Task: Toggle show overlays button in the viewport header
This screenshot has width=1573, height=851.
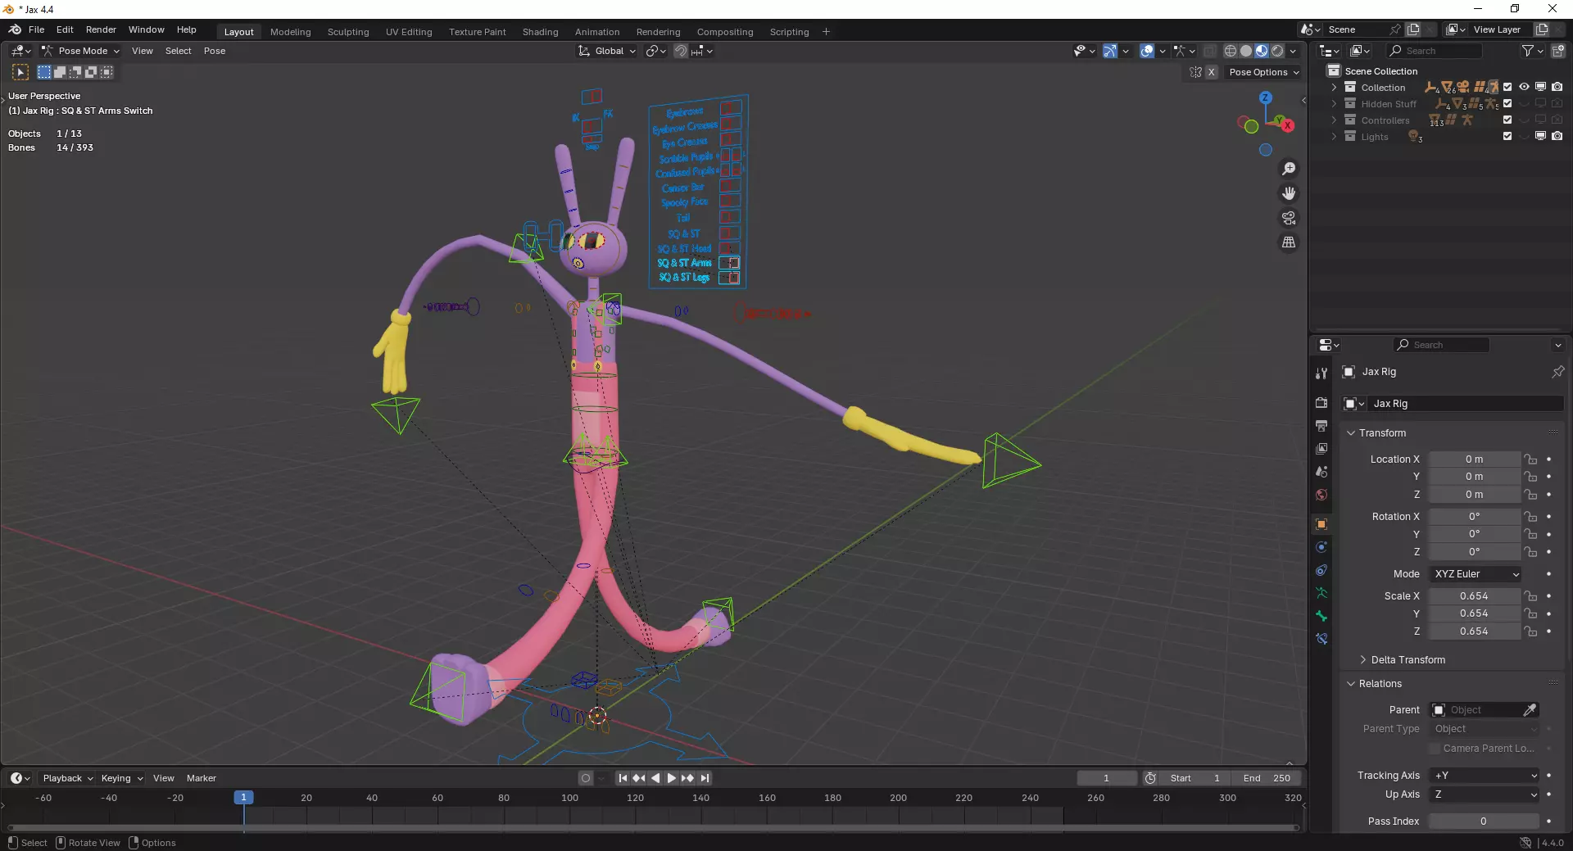Action: click(x=1148, y=51)
